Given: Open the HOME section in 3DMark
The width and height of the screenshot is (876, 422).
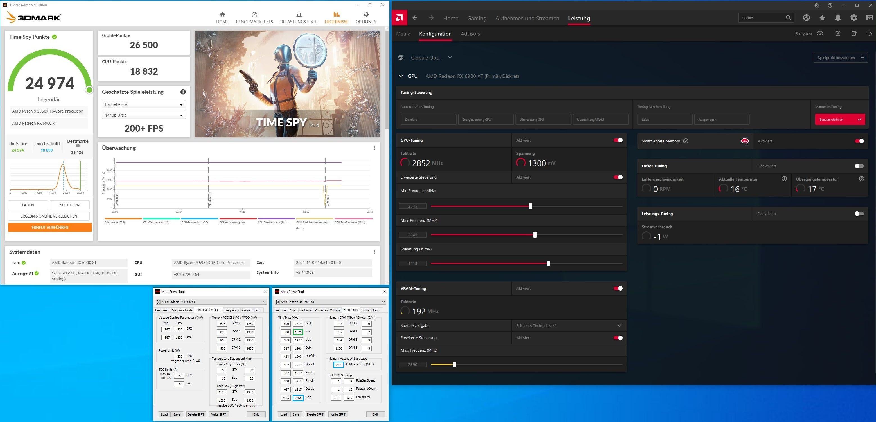Looking at the screenshot, I should pos(222,18).
